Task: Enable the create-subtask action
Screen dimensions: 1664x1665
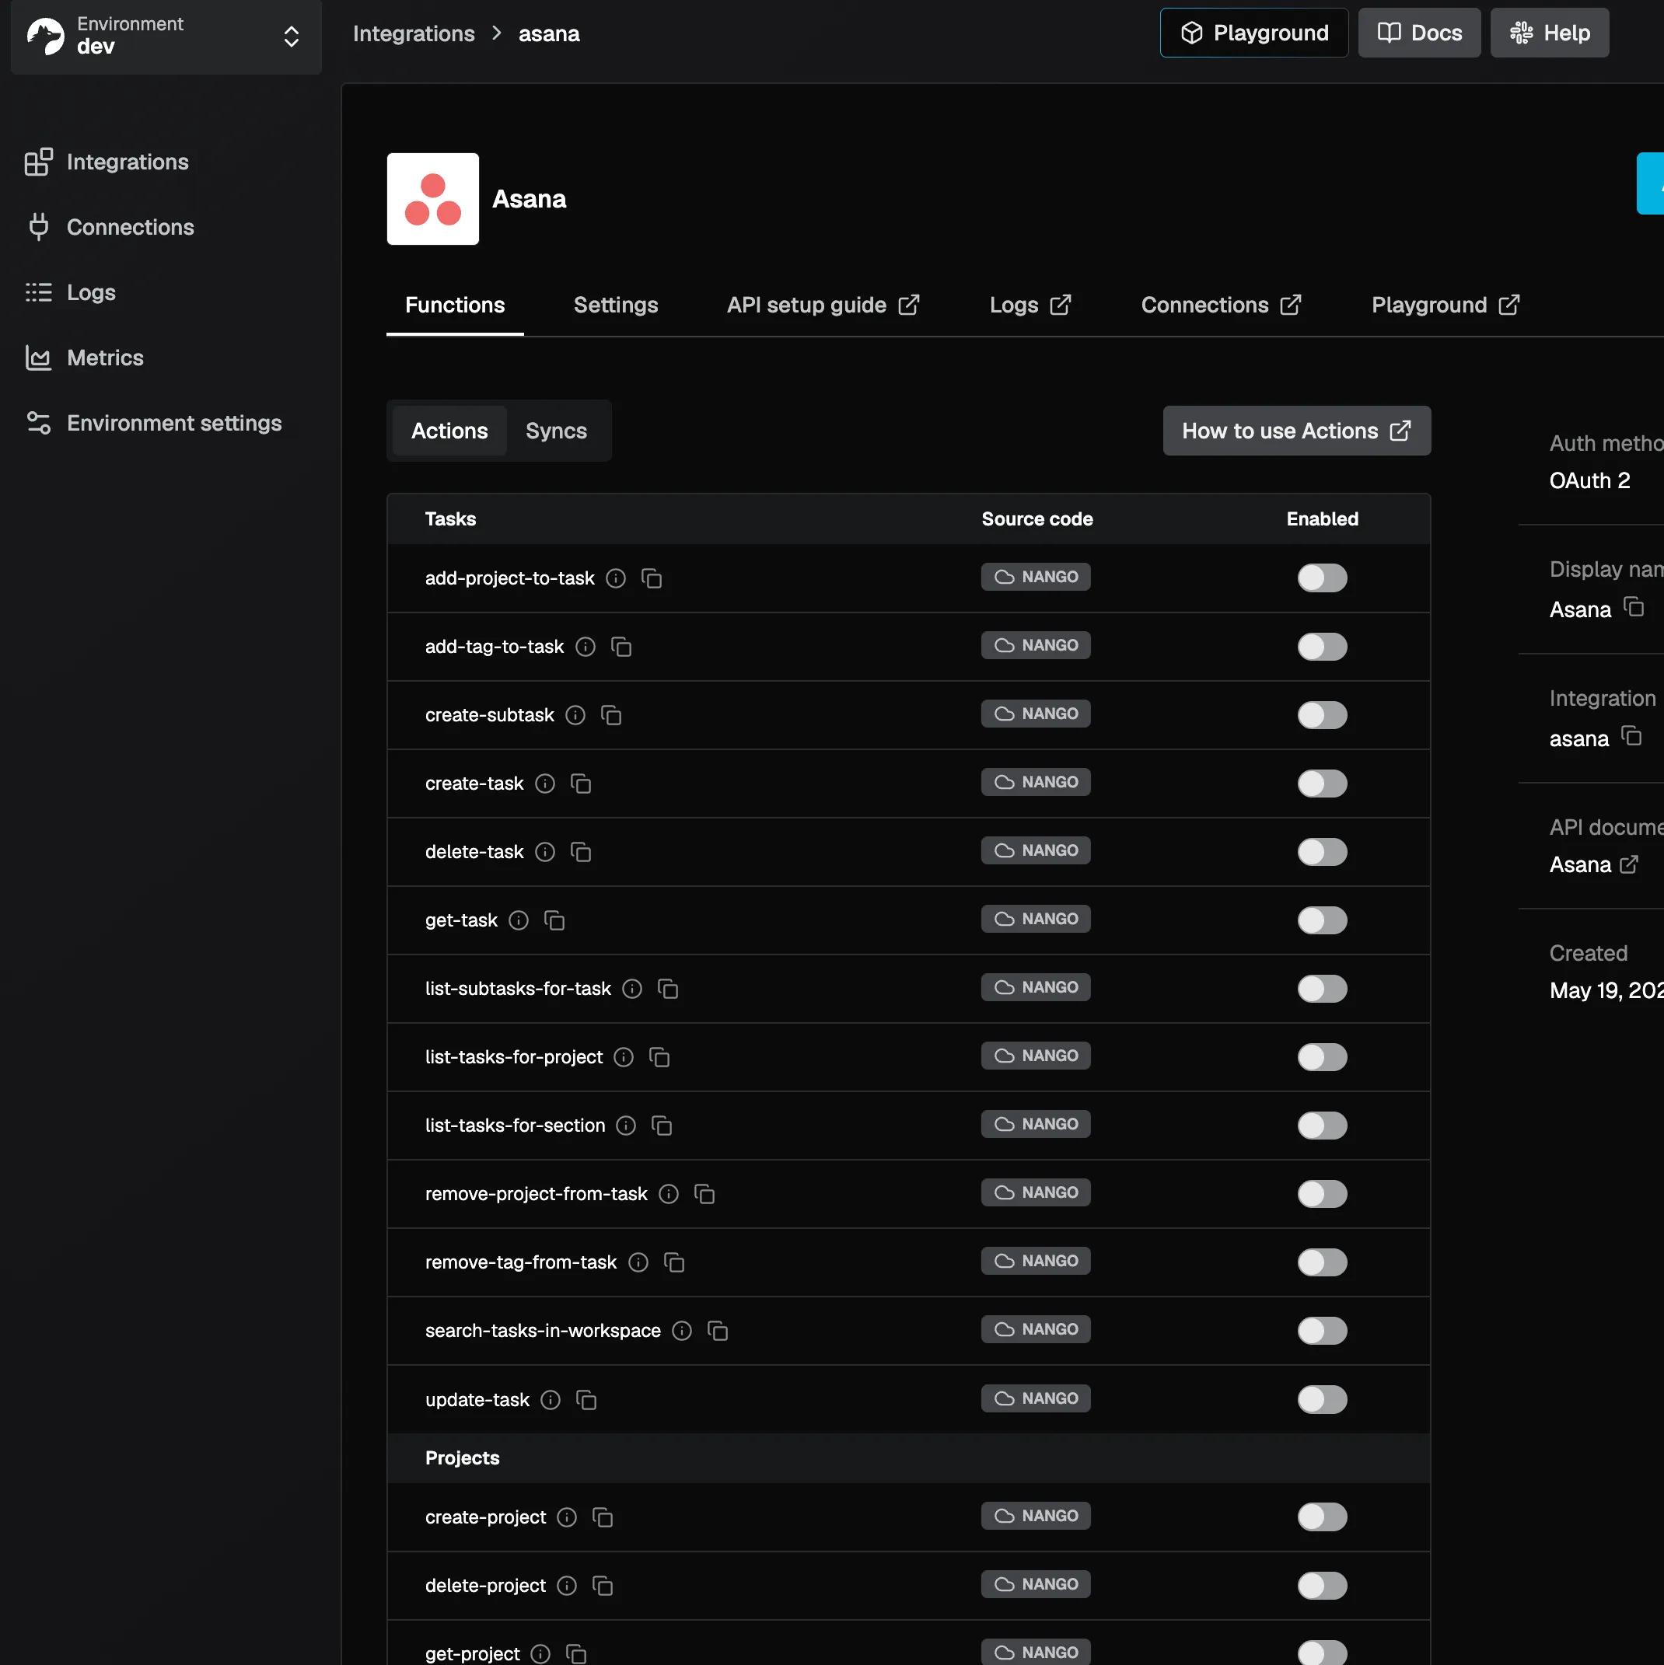Action: (x=1322, y=715)
